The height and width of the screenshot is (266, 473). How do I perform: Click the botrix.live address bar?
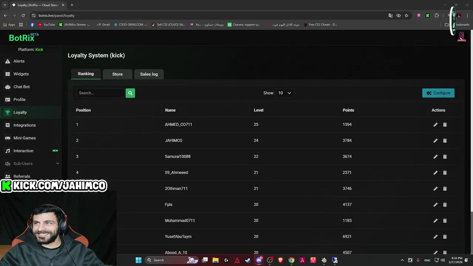(207, 16)
